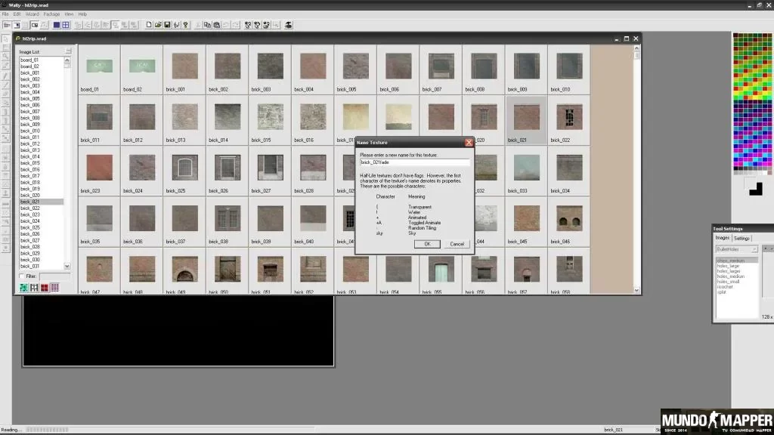Enable the Filter checkbox
774x435 pixels.
[22, 276]
